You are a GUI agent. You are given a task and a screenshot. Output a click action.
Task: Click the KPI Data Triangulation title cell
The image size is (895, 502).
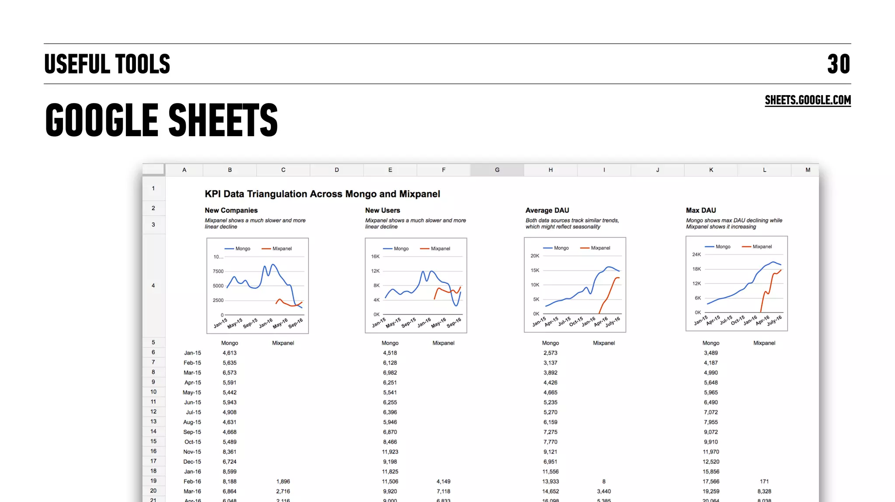tap(323, 194)
